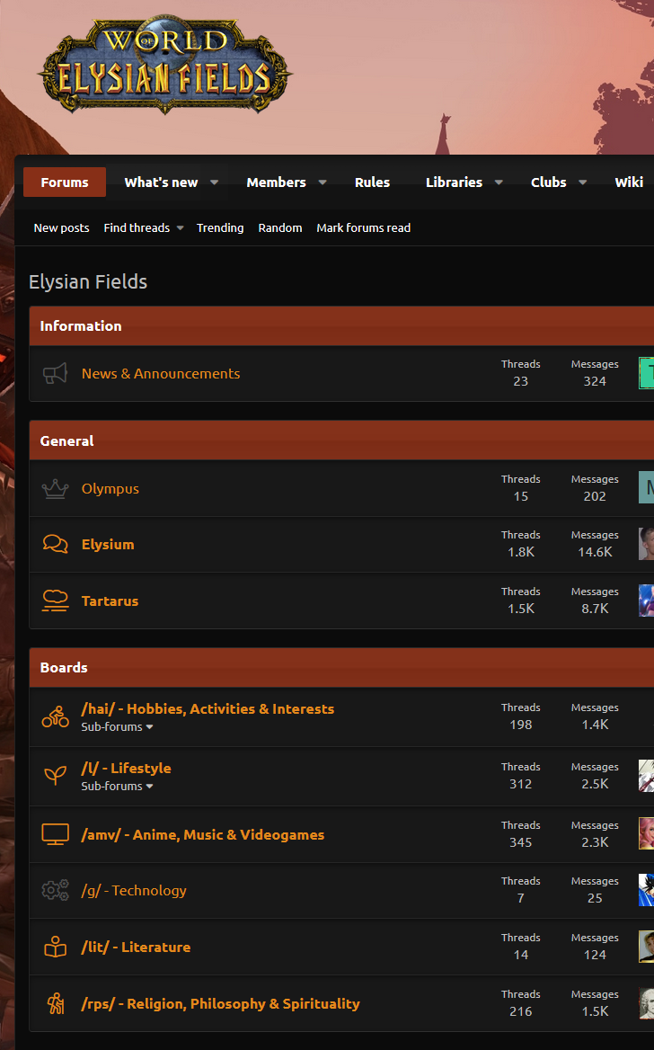Open the Members menu dropdown arrow
This screenshot has width=654, height=1050.
(323, 182)
